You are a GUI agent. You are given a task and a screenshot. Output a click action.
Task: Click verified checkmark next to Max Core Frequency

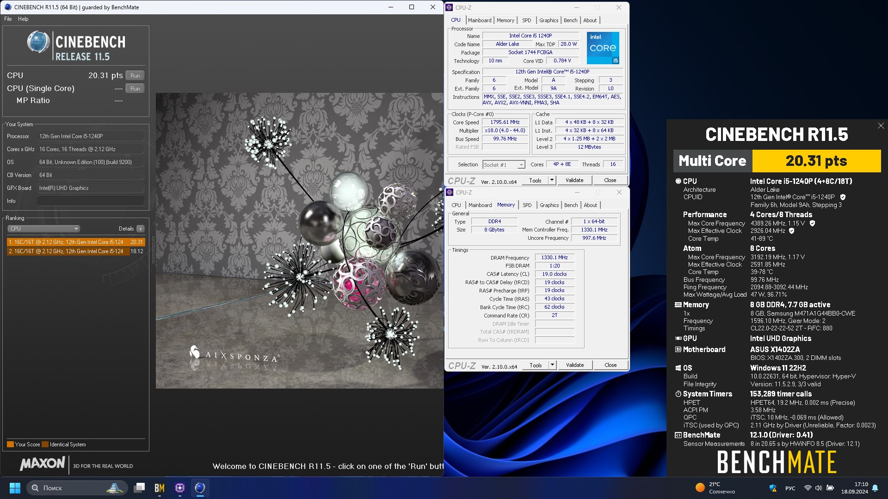pyautogui.click(x=812, y=223)
